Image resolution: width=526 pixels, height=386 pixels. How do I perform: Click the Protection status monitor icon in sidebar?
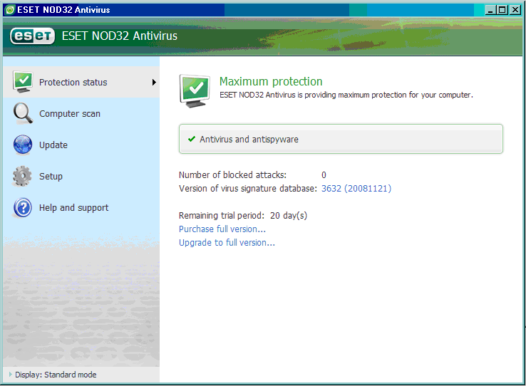coord(23,82)
